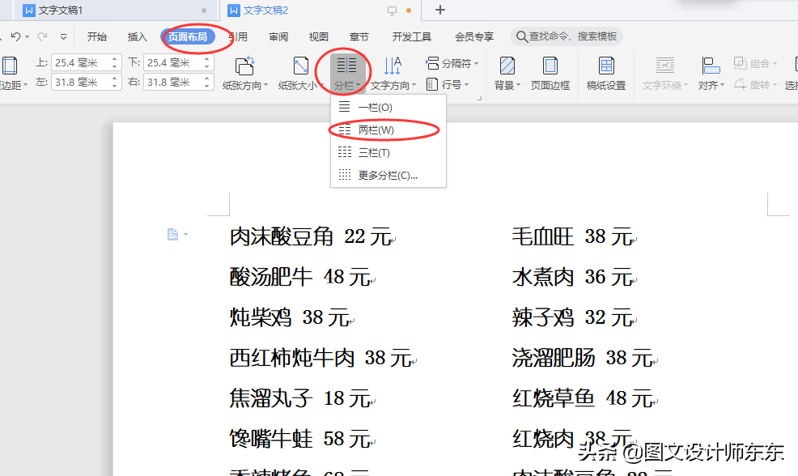Choose 两栏(W) two columns option
The image size is (798, 476).
pyautogui.click(x=388, y=130)
